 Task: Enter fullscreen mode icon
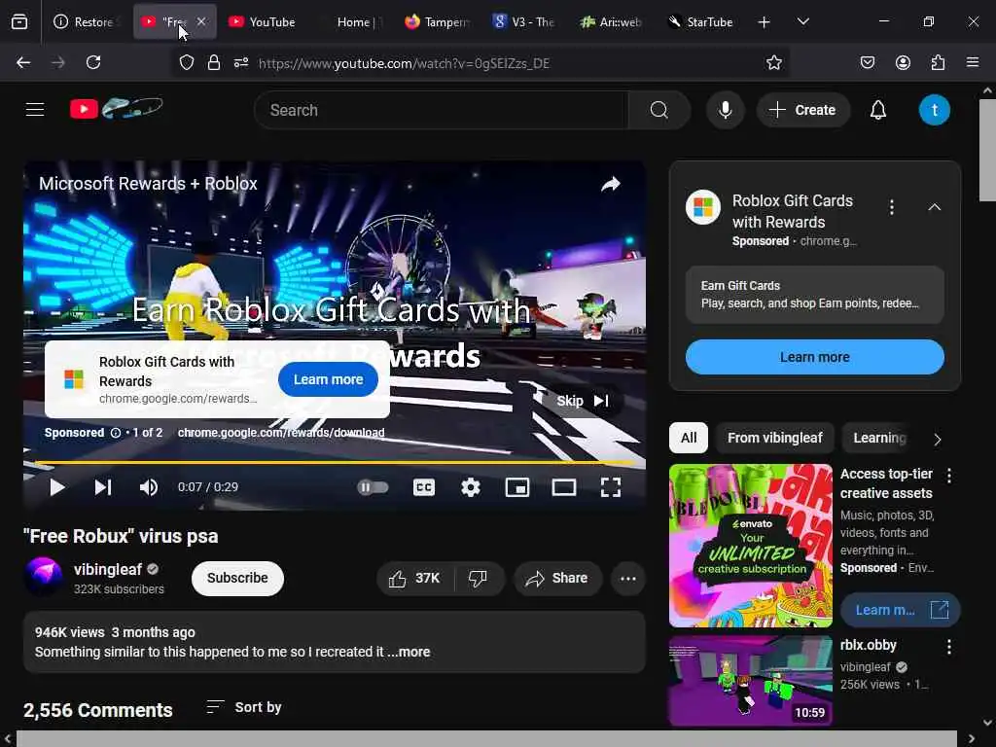[611, 487]
